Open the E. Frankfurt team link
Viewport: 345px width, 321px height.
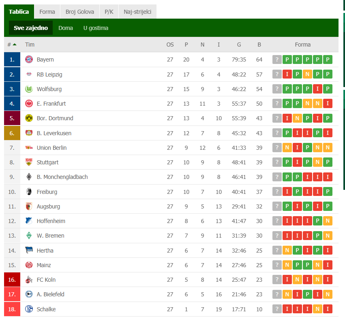51,104
